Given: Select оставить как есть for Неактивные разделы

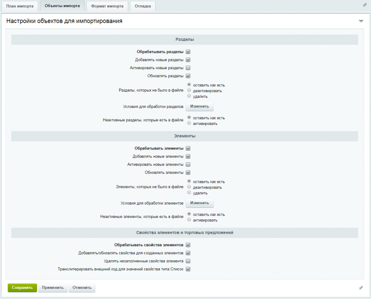Looking at the screenshot, I should (x=189, y=118).
